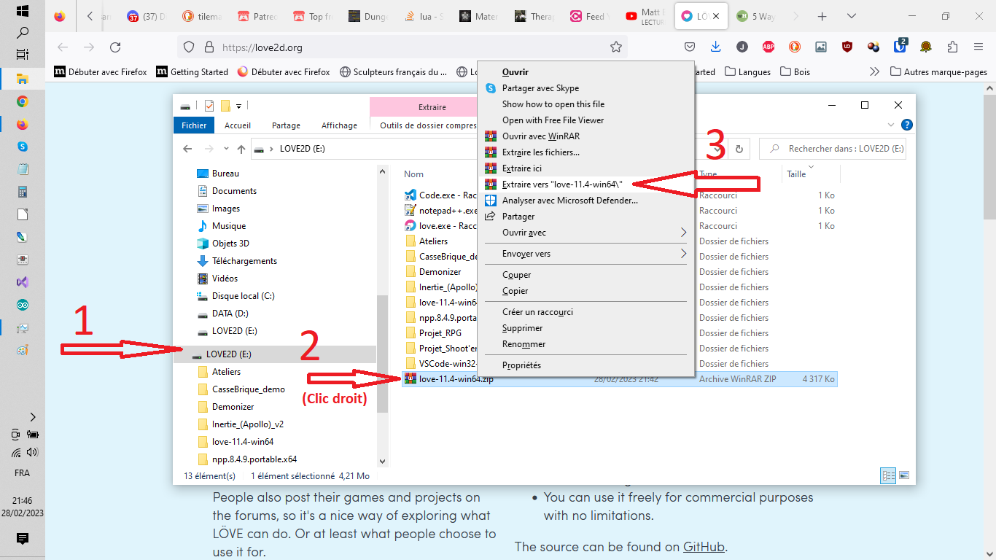This screenshot has height=560, width=996.
Task: Show more bookmarks with the overflow chevron
Action: tap(875, 72)
